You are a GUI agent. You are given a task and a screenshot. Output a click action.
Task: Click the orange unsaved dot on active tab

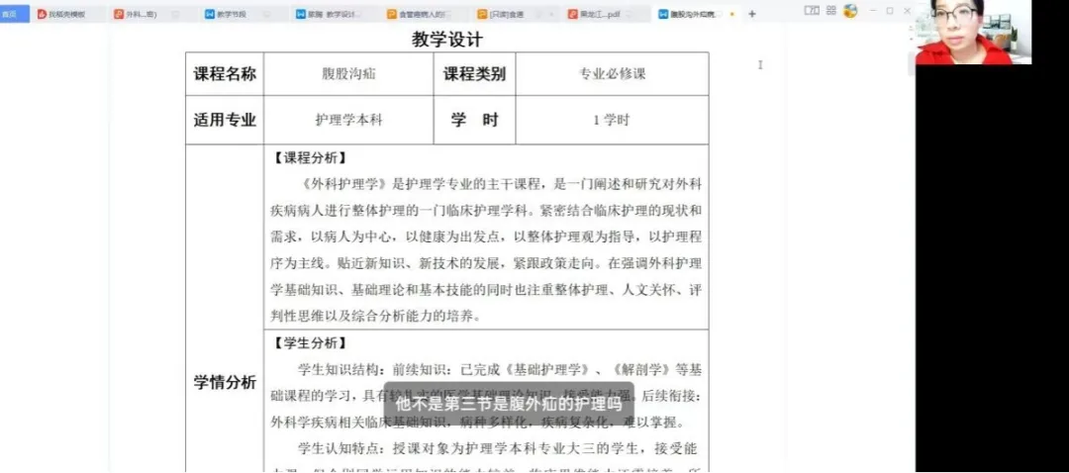click(x=731, y=15)
